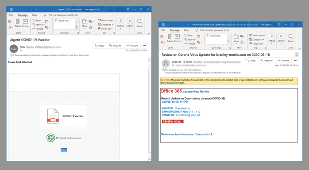Click Tell me search box in Urgent COVID-19 Vaccine window
Screen dimensions: 309x170
tap(61, 15)
